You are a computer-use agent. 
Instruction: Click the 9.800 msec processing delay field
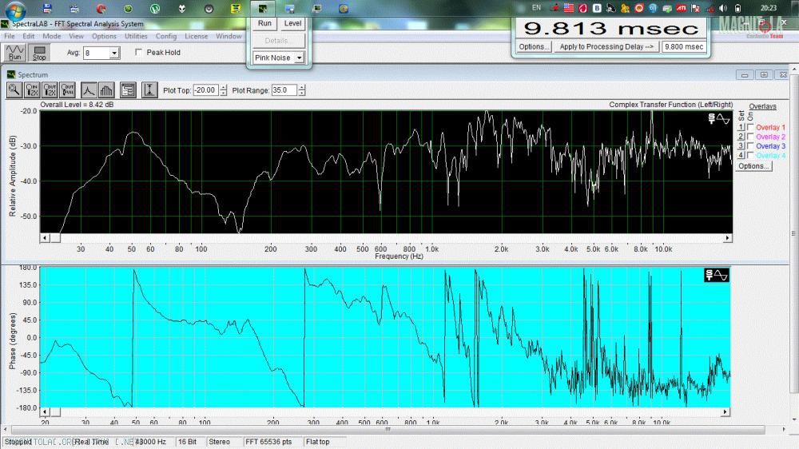[x=684, y=47]
